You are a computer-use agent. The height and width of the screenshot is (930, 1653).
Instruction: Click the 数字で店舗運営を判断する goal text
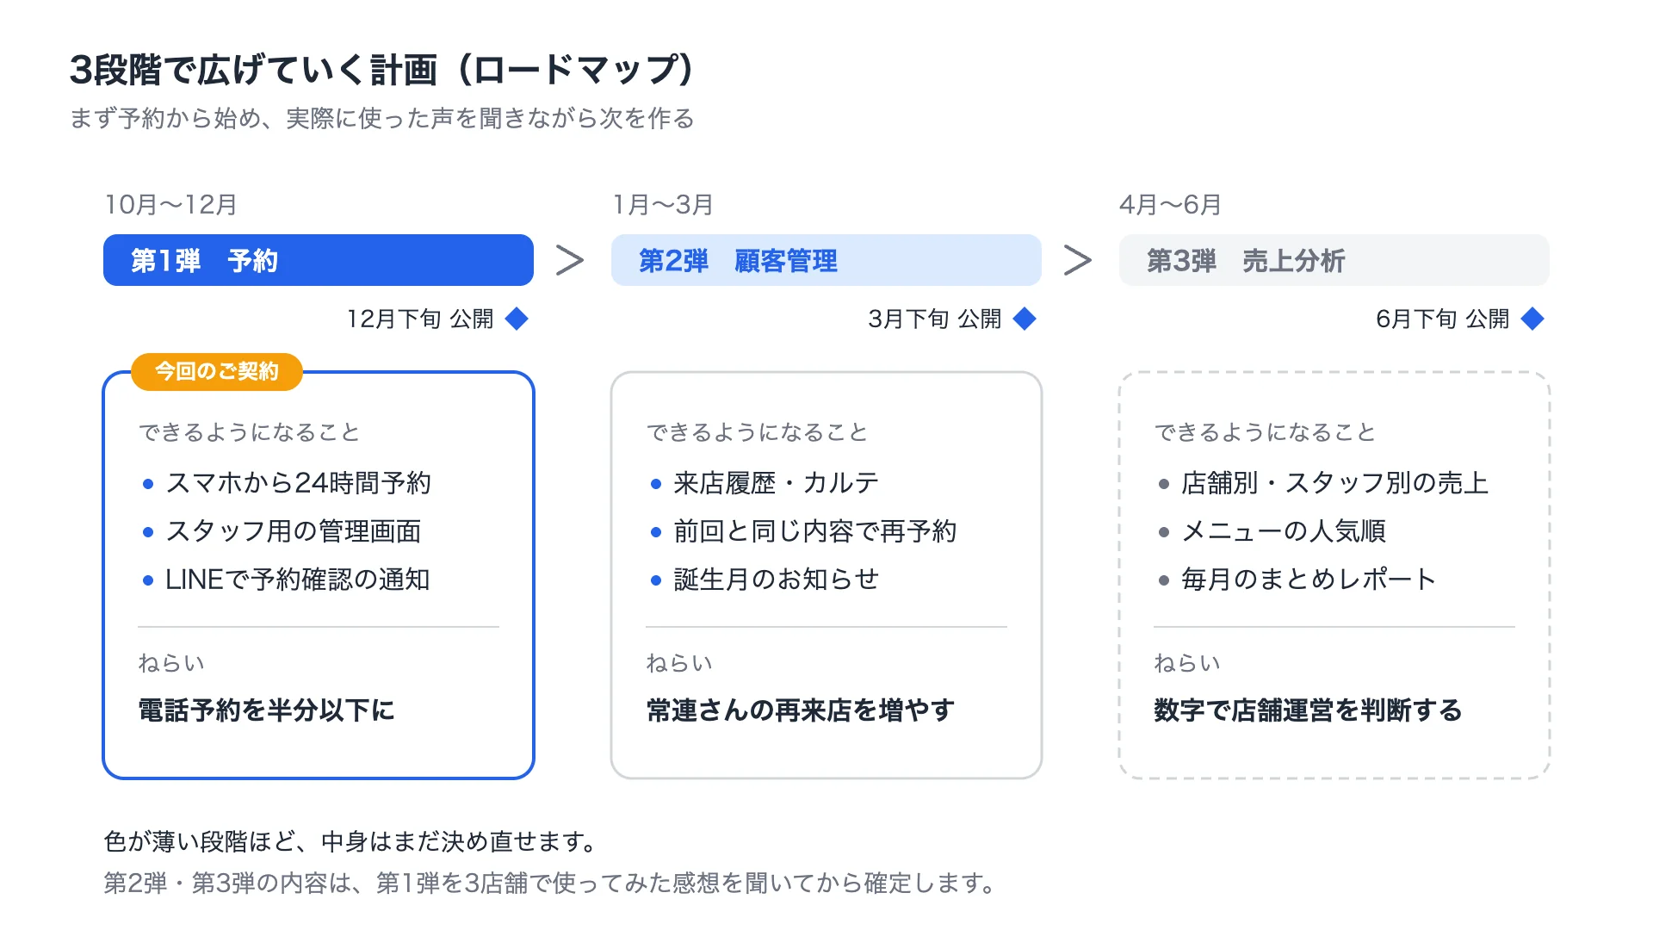[1309, 710]
